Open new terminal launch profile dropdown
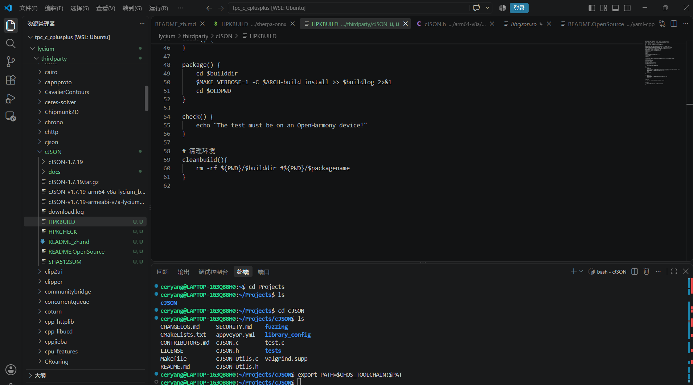693x385 pixels. [x=581, y=271]
